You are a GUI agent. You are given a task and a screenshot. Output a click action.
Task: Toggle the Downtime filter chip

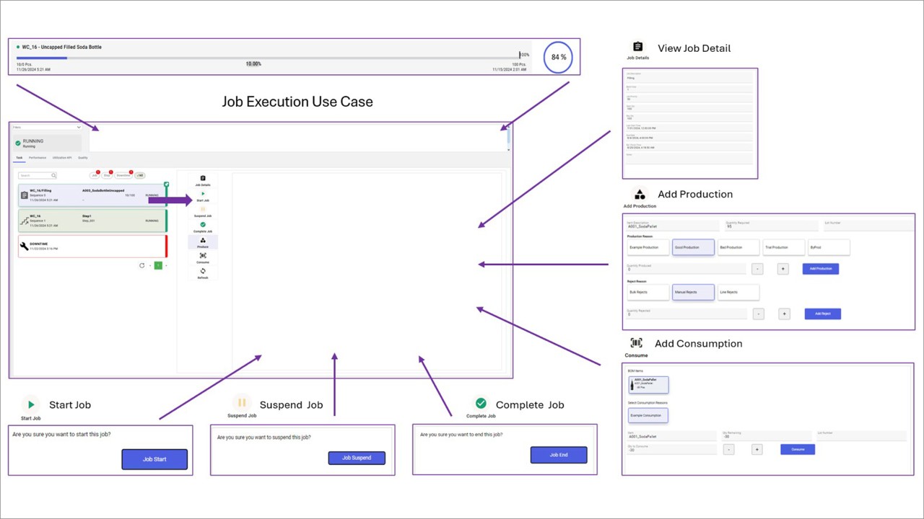[123, 175]
